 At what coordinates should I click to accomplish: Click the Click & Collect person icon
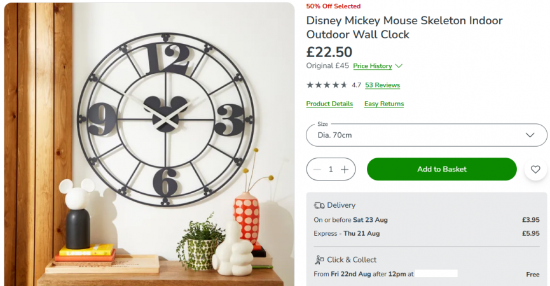319,259
